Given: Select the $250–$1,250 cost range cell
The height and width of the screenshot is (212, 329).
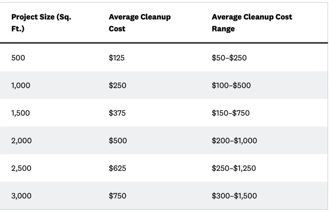Looking at the screenshot, I should [x=234, y=168].
